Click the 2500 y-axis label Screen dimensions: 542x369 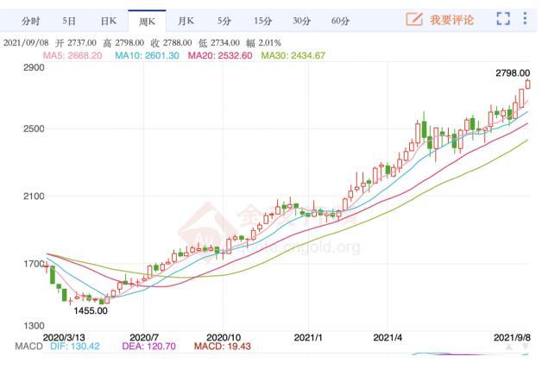[34, 128]
